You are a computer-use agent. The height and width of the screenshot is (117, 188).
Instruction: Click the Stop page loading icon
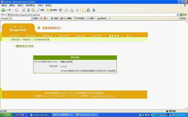tap(23, 10)
